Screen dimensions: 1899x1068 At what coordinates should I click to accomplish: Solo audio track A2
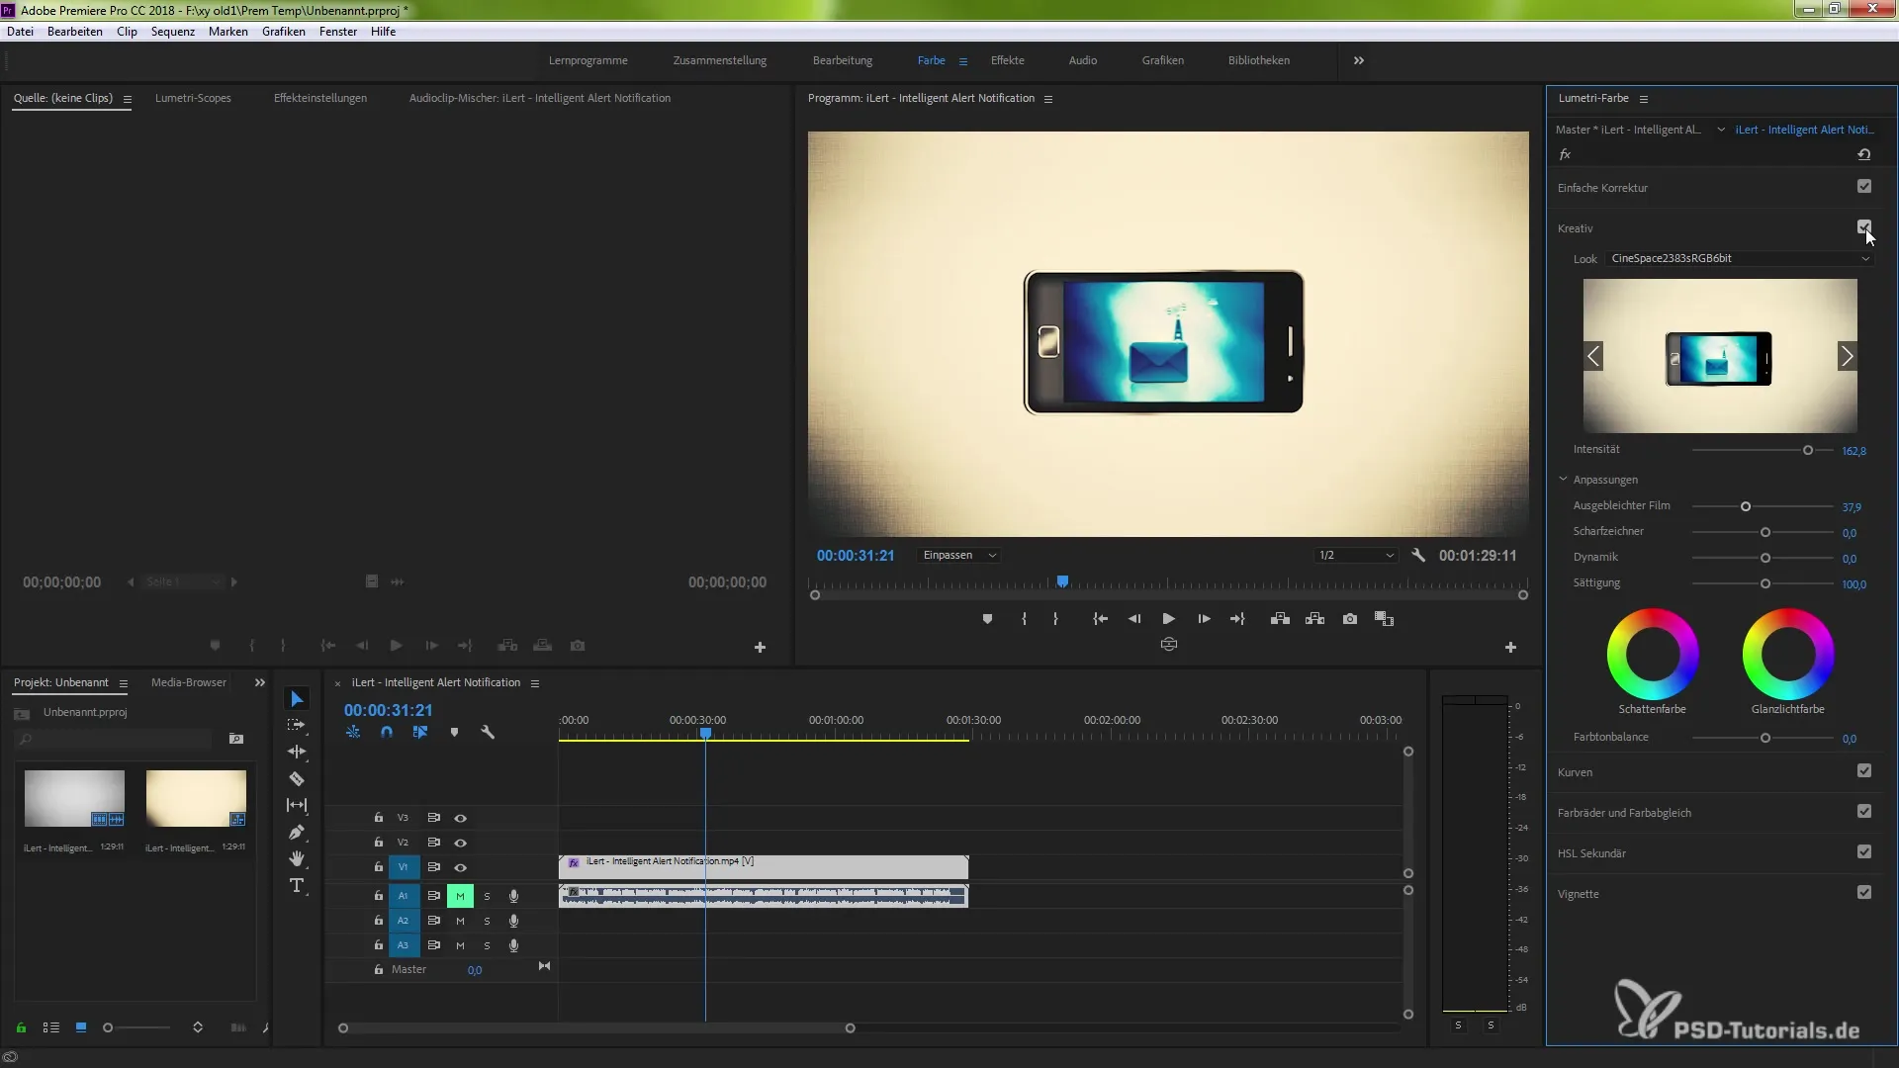[487, 922]
